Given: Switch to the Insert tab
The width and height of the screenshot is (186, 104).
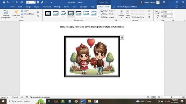Looking at the screenshot, I should pyautogui.click(x=20, y=7).
